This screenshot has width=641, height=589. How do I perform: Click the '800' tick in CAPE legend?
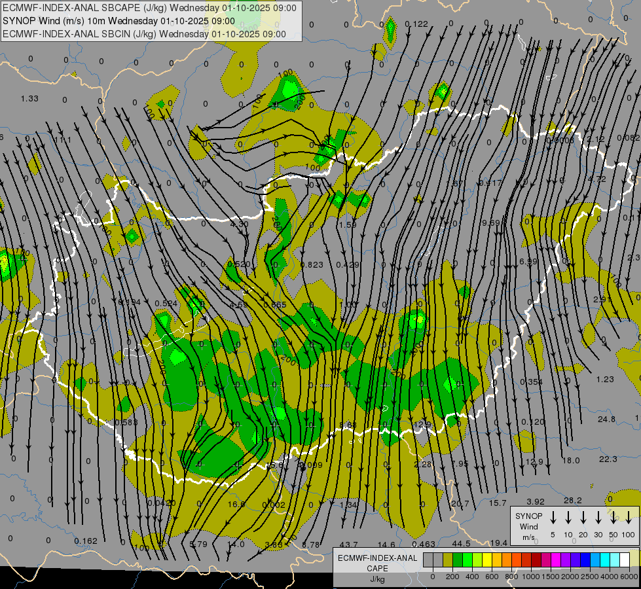pyautogui.click(x=511, y=577)
